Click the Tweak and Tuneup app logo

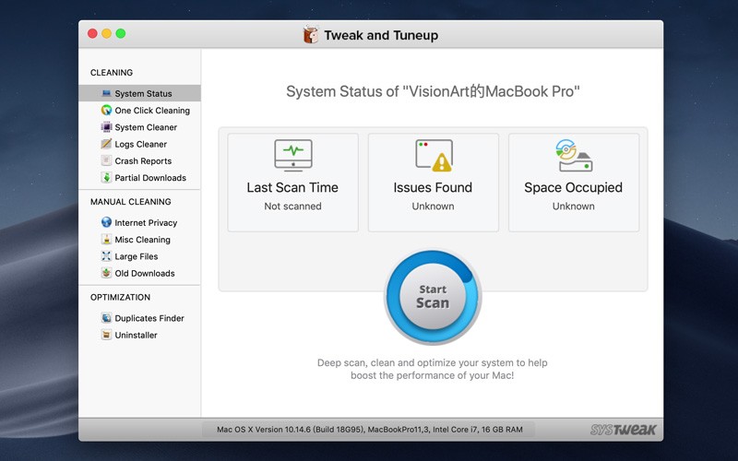click(x=310, y=34)
